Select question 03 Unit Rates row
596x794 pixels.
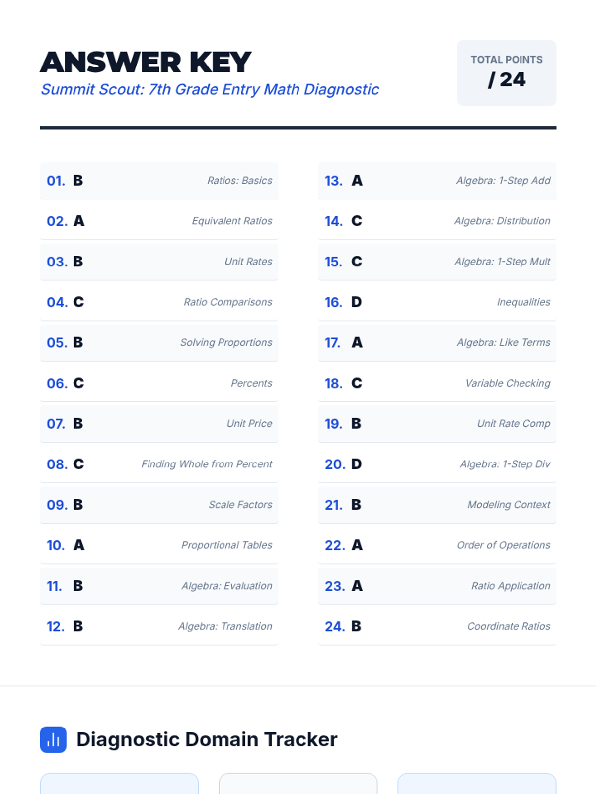tap(158, 262)
